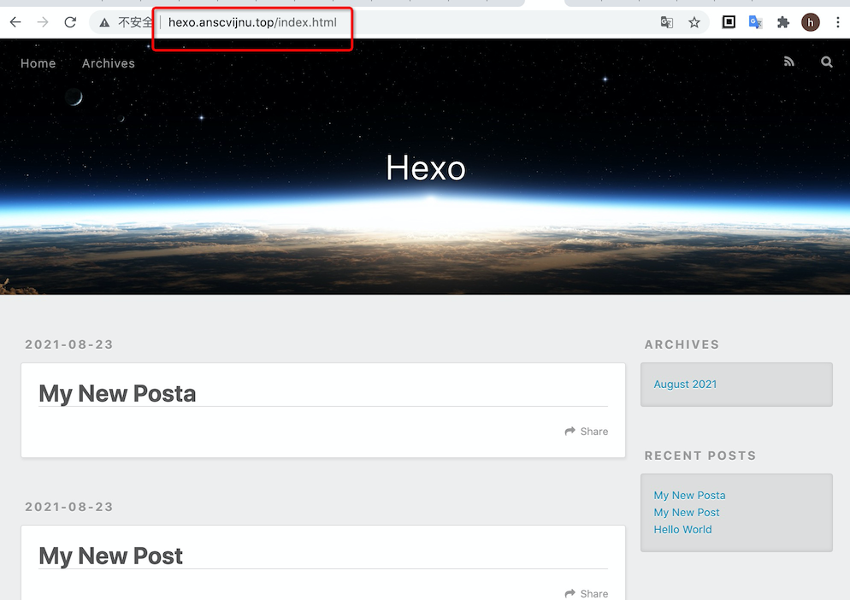This screenshot has height=600, width=850.
Task: Click the address bar URL field
Action: (385, 22)
